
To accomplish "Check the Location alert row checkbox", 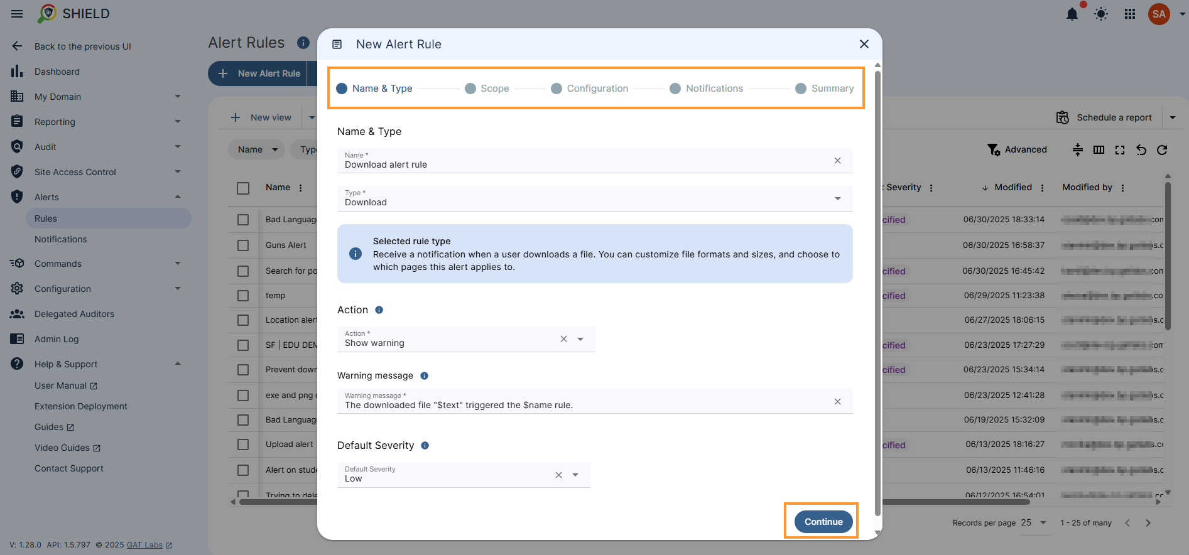I will 243,320.
